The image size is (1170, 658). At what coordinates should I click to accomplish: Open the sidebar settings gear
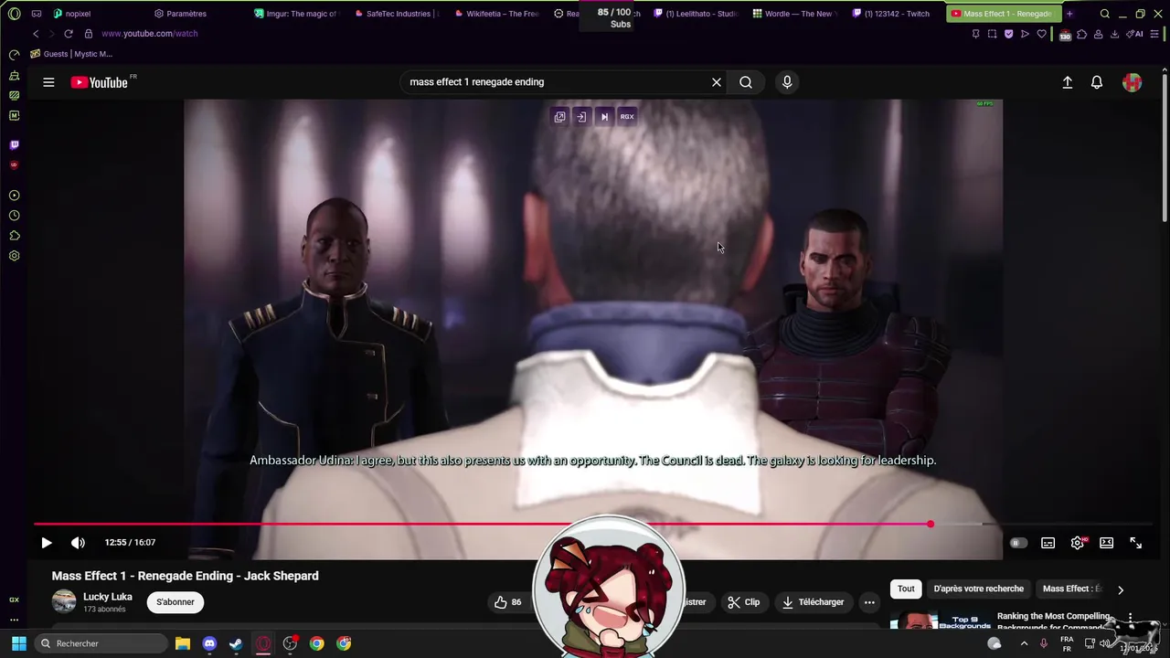pos(14,256)
